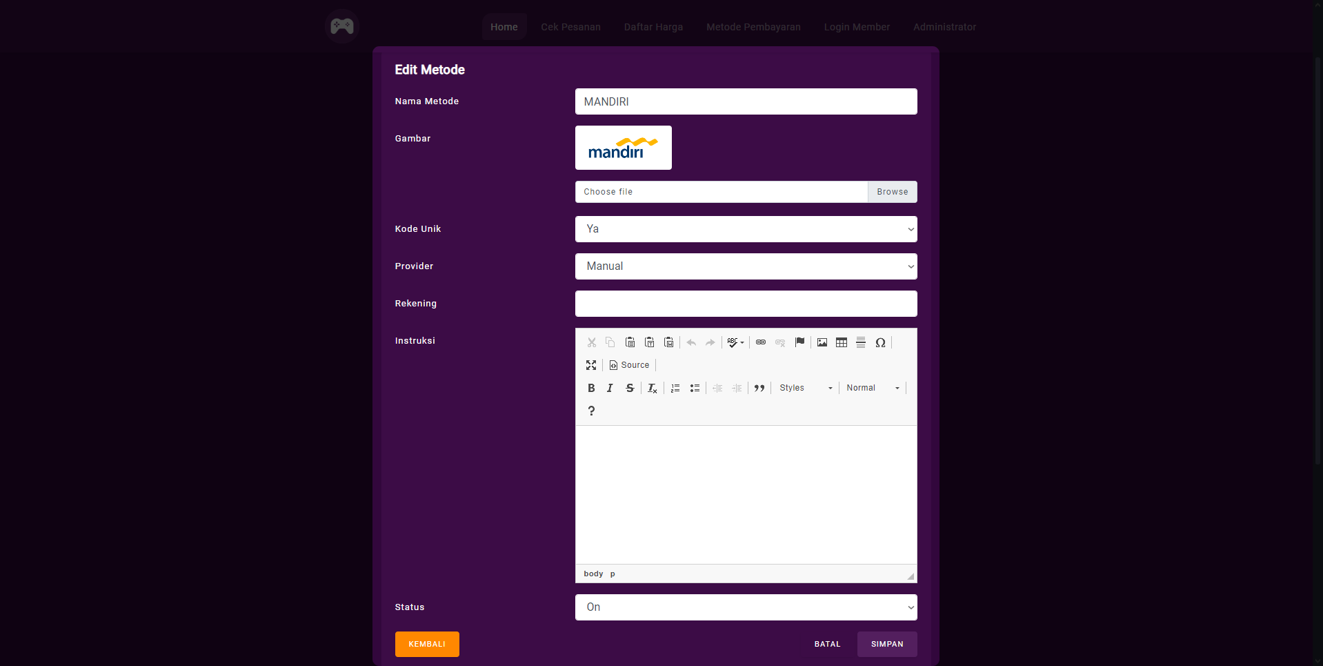Open the Styles dropdown
The height and width of the screenshot is (666, 1323).
tap(806, 388)
